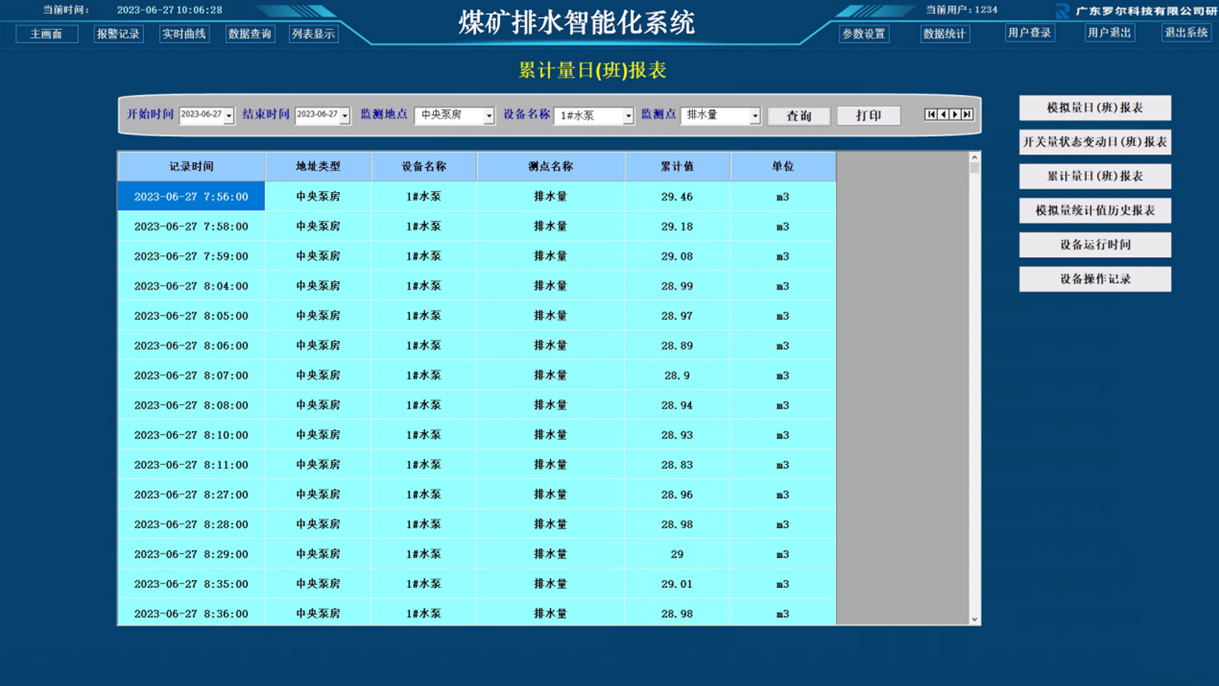The image size is (1219, 686).
Task: Expand the 设备名称 combo box
Action: point(628,116)
